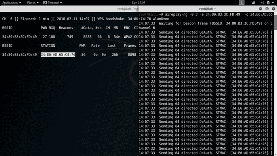Click the PWR value -27
This screenshot has height=156, width=277.
[44, 37]
